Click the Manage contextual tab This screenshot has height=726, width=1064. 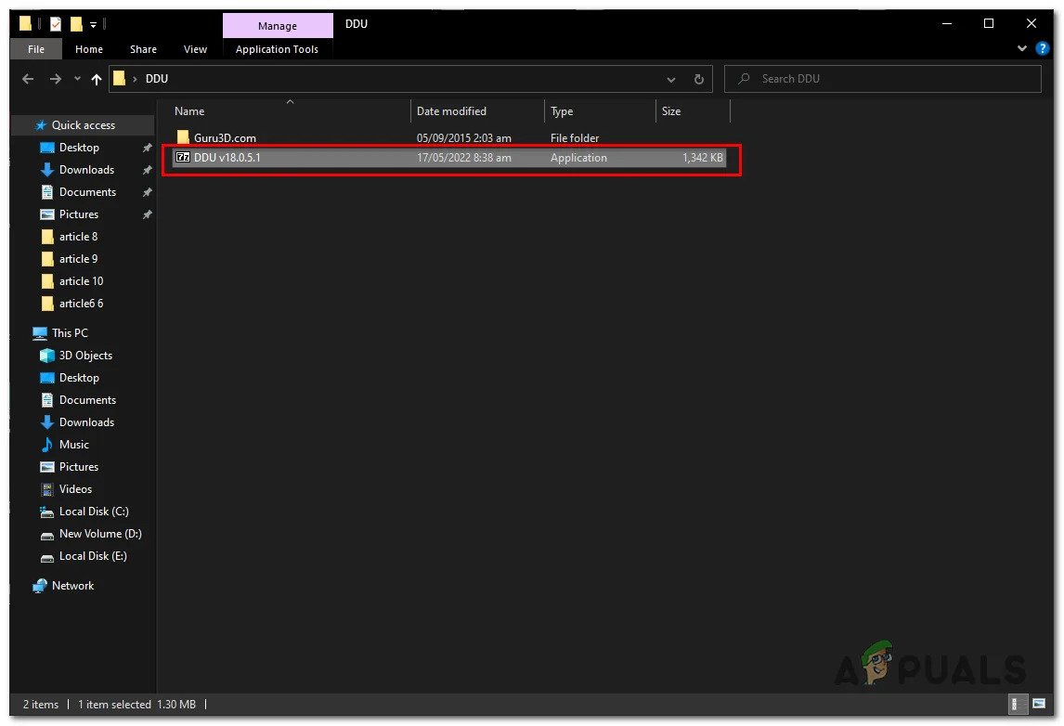coord(278,26)
